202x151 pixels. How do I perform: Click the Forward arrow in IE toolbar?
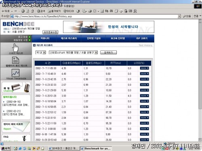[x=16, y=11]
